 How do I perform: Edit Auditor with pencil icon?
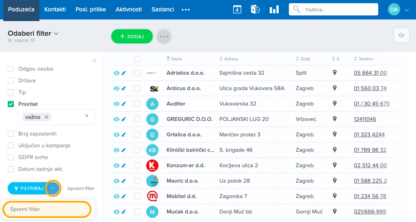tap(123, 104)
